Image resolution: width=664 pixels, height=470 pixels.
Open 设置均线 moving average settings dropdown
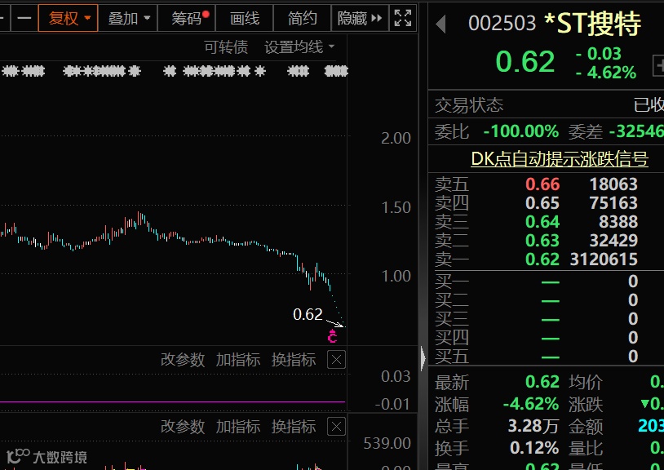click(x=299, y=47)
